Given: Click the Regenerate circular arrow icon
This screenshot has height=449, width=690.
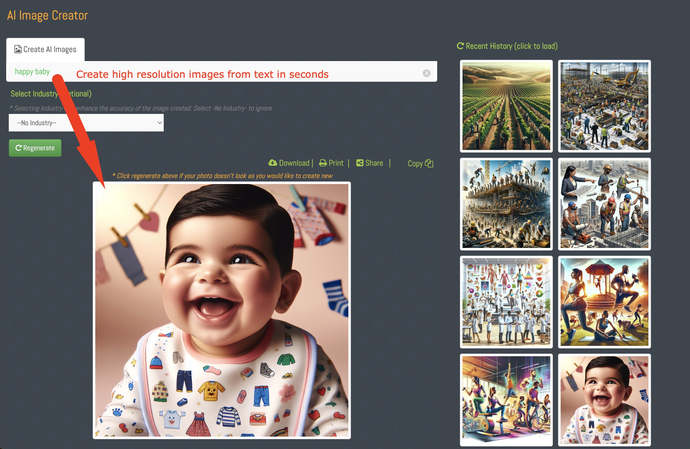Looking at the screenshot, I should [x=18, y=148].
